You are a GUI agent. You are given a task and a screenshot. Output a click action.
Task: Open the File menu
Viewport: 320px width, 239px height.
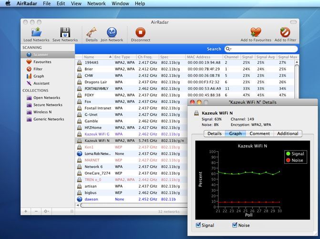pyautogui.click(x=47, y=3)
